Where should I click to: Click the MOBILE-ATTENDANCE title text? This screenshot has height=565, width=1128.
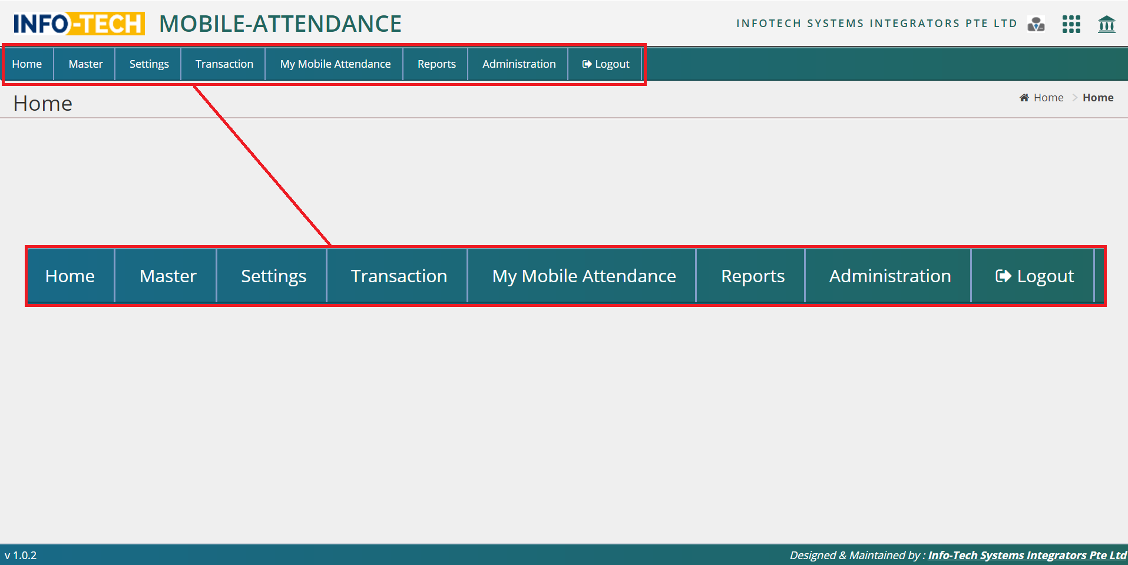pyautogui.click(x=280, y=24)
